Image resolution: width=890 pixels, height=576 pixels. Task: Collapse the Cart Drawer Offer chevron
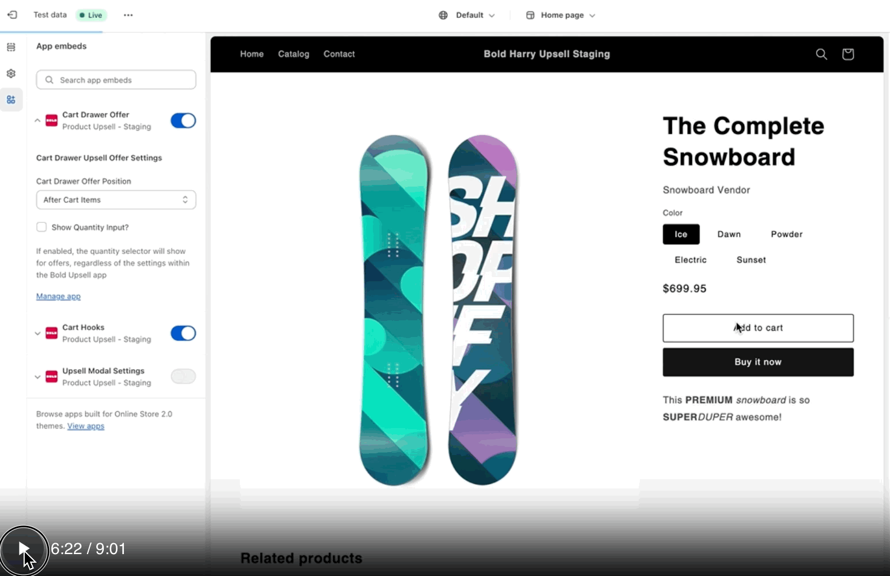point(37,120)
